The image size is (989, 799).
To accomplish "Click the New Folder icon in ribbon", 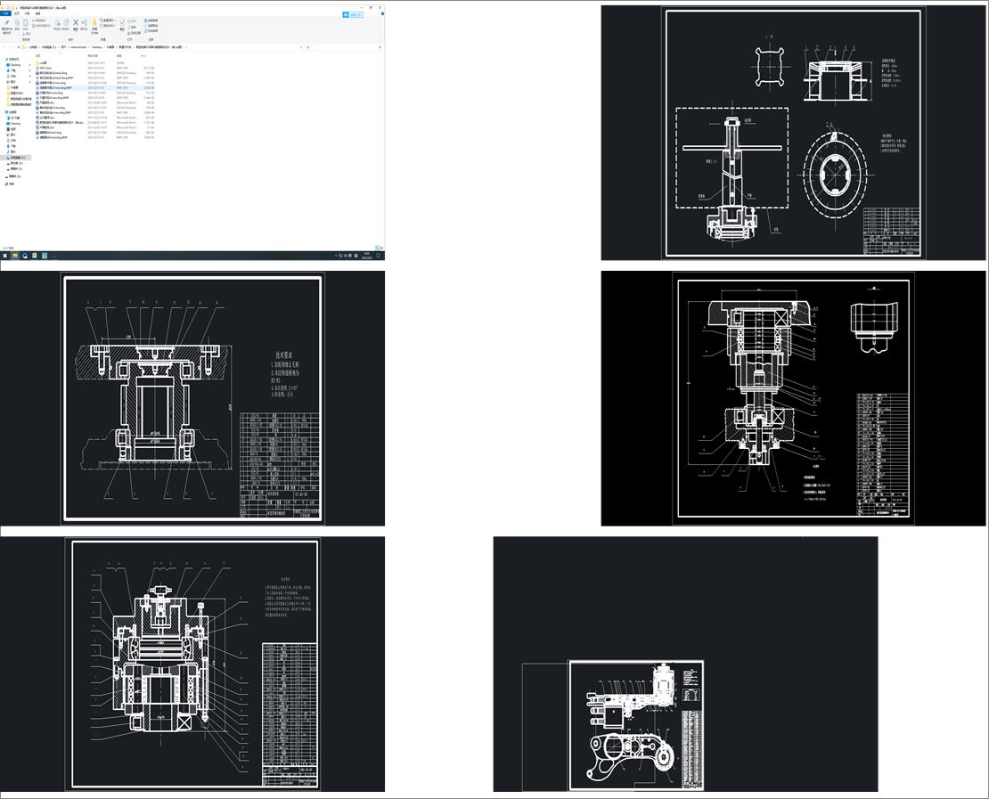I will [94, 24].
